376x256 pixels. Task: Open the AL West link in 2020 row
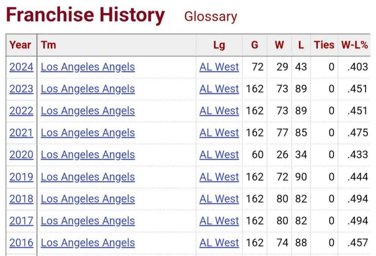[x=219, y=155]
